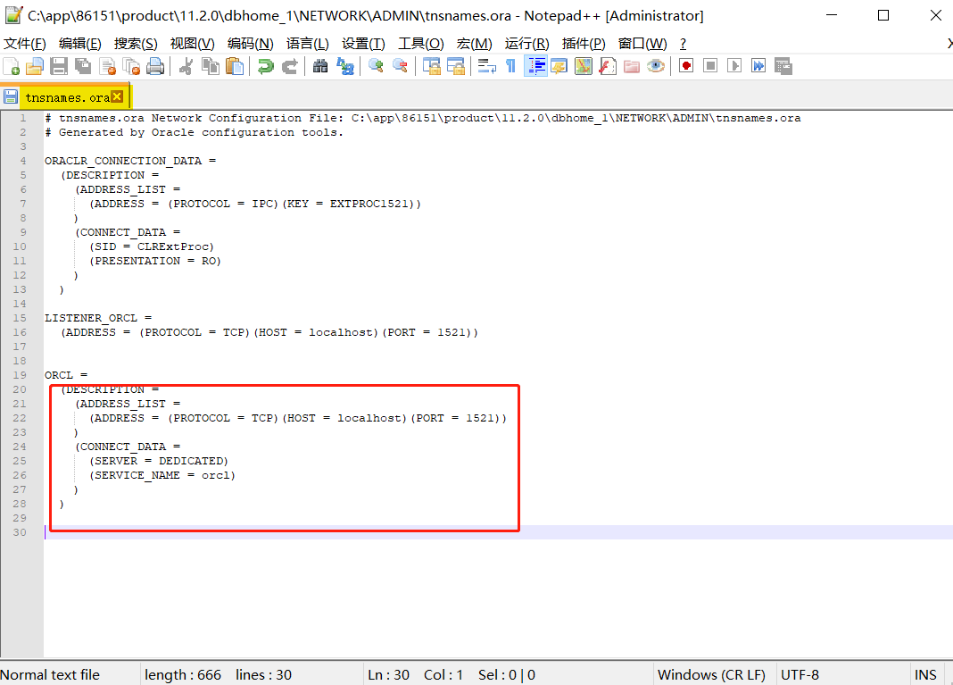Toggle synchronized horizontal scrolling icon

[x=456, y=66]
